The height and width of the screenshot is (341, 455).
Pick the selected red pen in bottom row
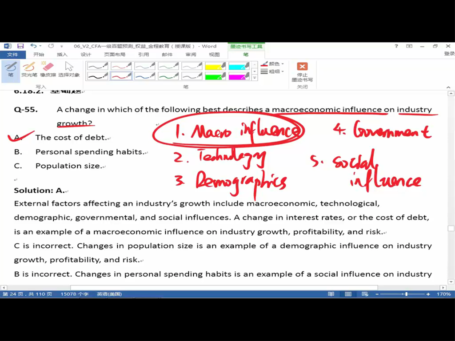coord(121,76)
